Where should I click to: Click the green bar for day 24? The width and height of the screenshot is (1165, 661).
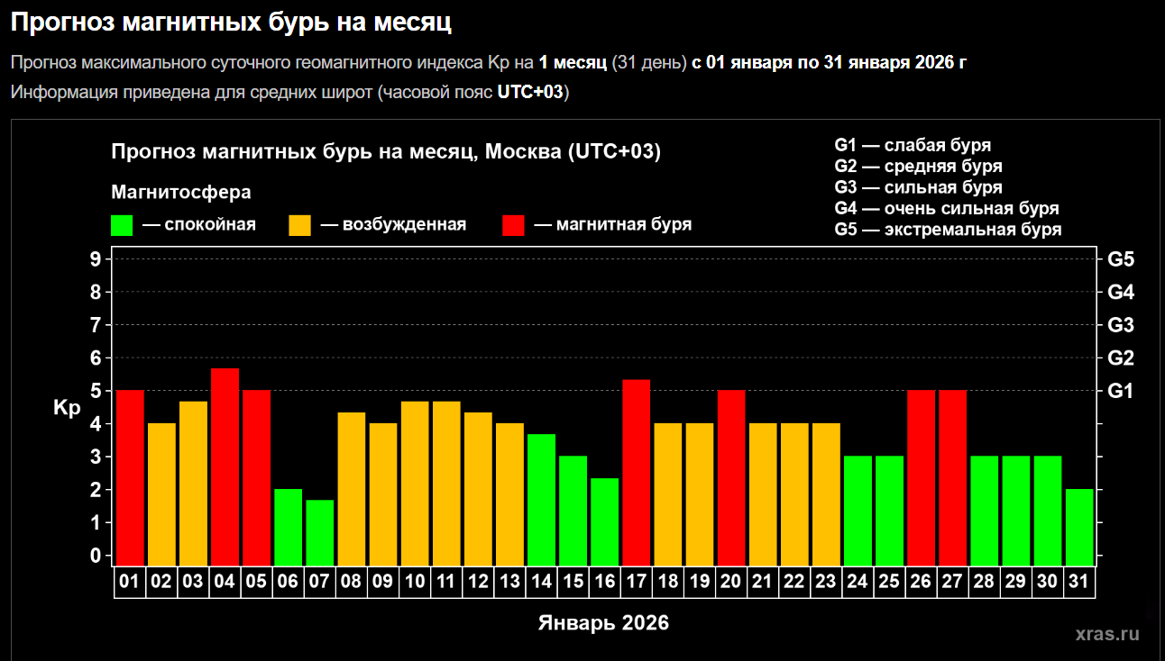coord(858,512)
